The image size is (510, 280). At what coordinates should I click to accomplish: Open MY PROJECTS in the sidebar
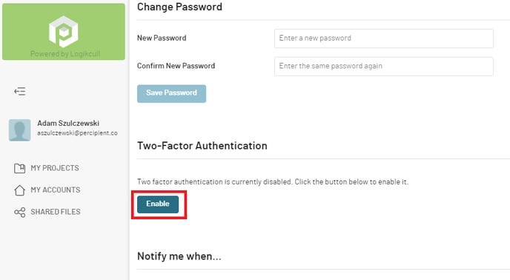tap(55, 168)
